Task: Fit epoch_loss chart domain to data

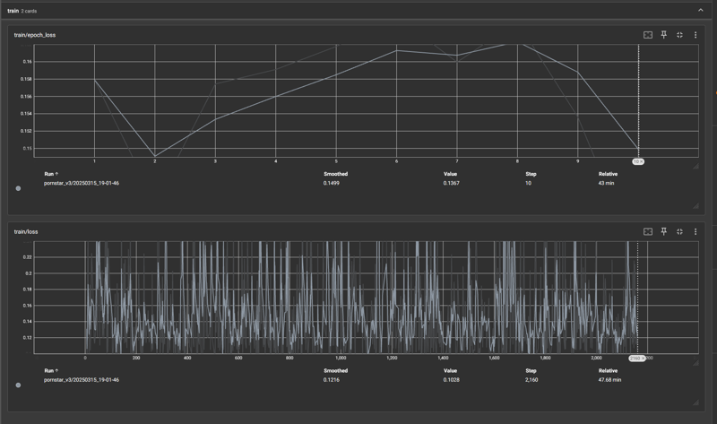Action: pyautogui.click(x=647, y=35)
